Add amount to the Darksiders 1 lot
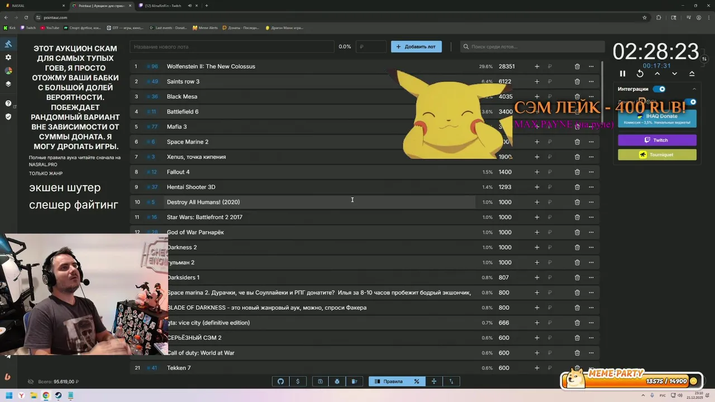 [x=537, y=277]
